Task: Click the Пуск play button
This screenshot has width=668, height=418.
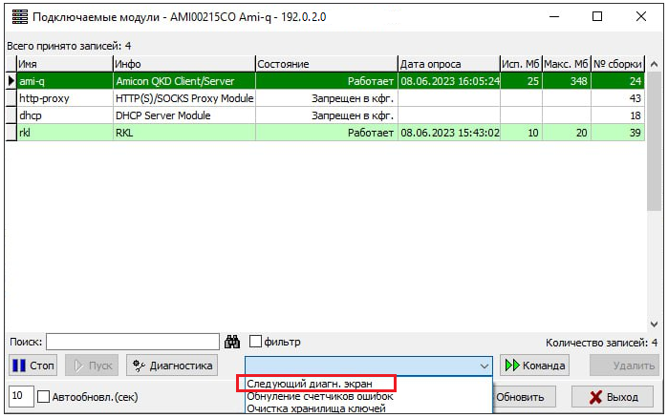Action: (93, 366)
